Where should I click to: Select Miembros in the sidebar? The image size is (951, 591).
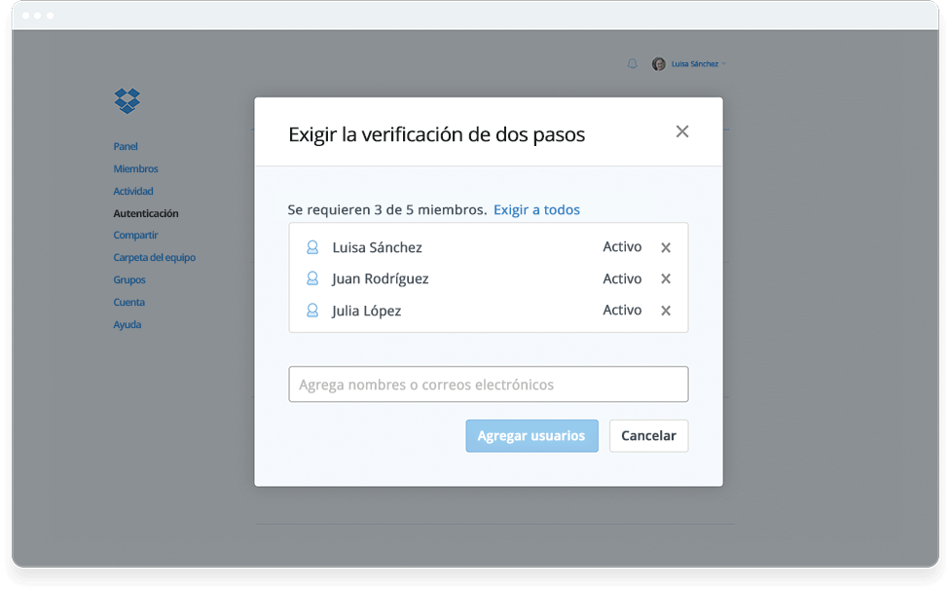point(135,168)
